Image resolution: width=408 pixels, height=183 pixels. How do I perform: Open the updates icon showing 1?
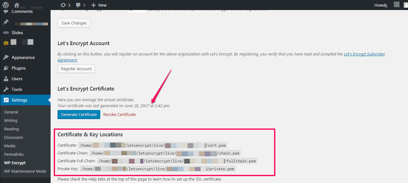click(x=65, y=5)
